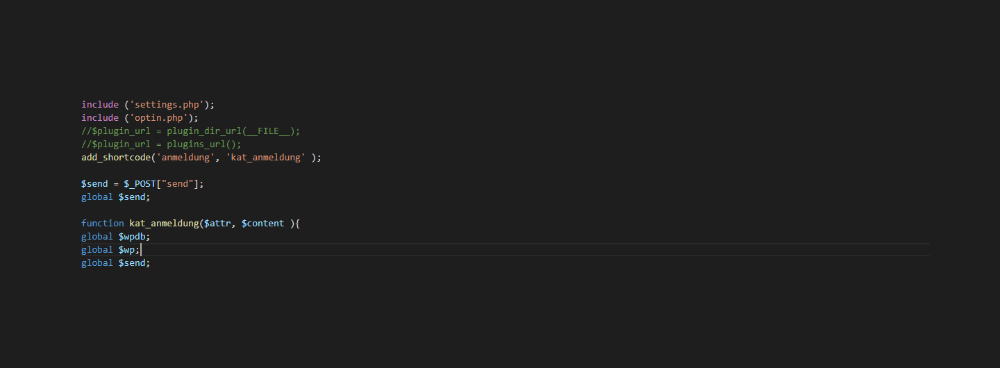Click the $send variable being assigned from $_POST

94,184
